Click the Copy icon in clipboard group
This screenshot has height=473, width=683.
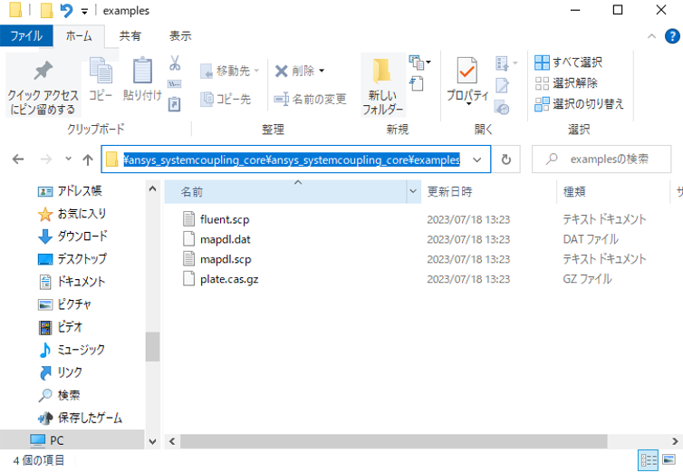point(101,72)
